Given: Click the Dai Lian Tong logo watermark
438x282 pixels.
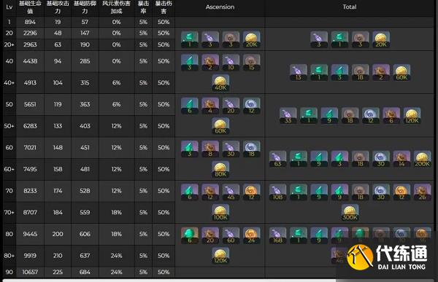Looking at the screenshot, I should (x=387, y=257).
